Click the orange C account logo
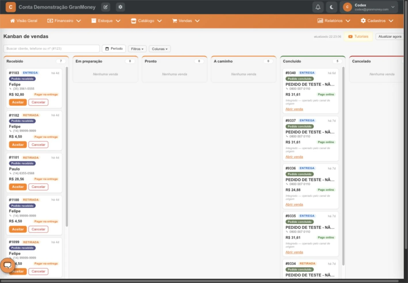 click(11, 7)
